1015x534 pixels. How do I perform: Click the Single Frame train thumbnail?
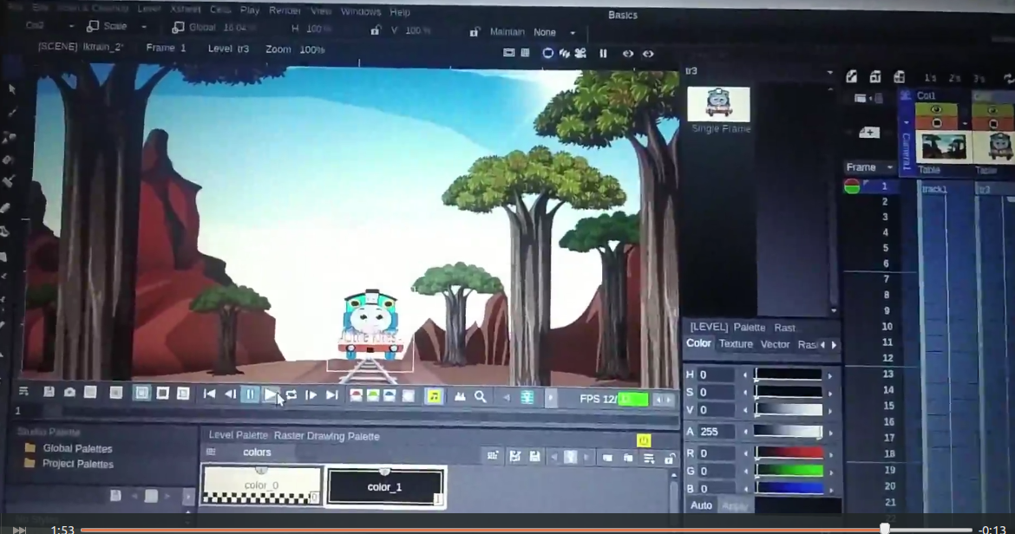pos(718,104)
